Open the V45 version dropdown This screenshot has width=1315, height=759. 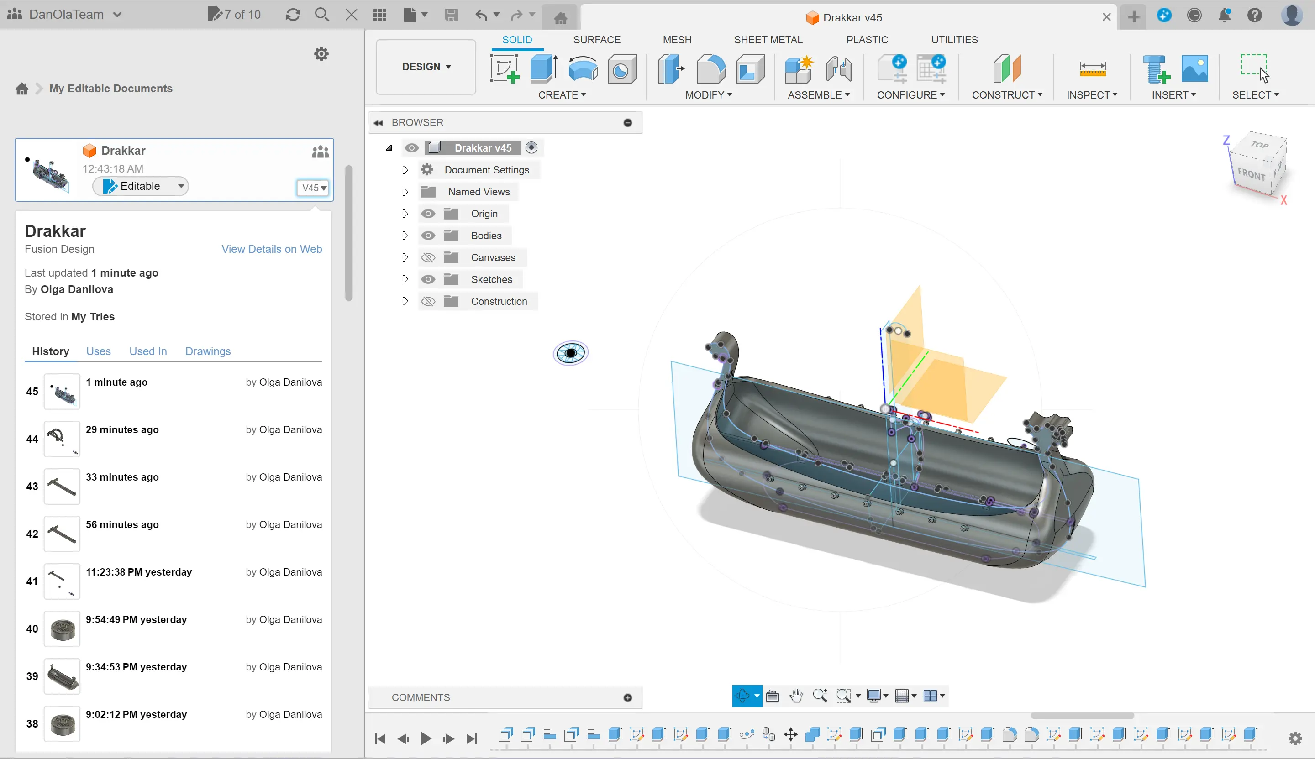[x=313, y=188]
